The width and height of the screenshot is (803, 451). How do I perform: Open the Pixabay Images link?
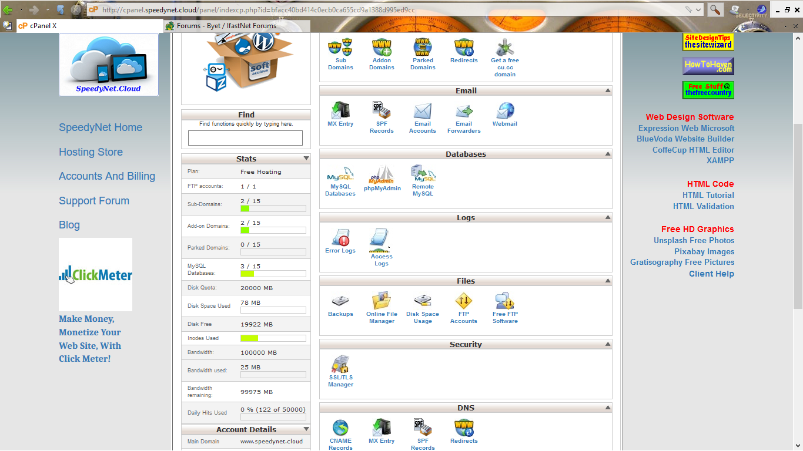point(704,251)
